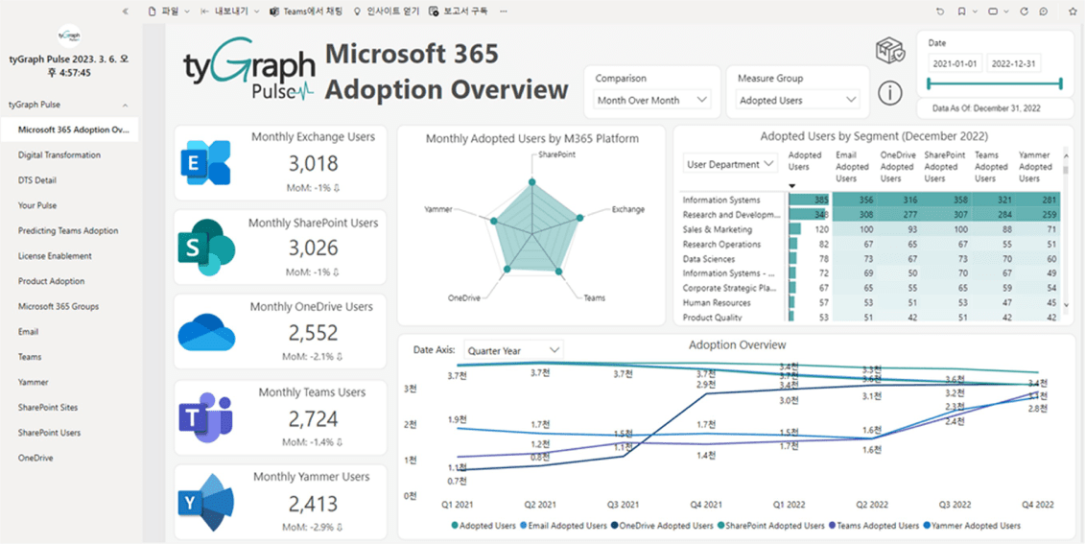Viewport: 1085px width, 544px height.
Task: Collapse the navigation pane with double-chevron
Action: click(126, 12)
